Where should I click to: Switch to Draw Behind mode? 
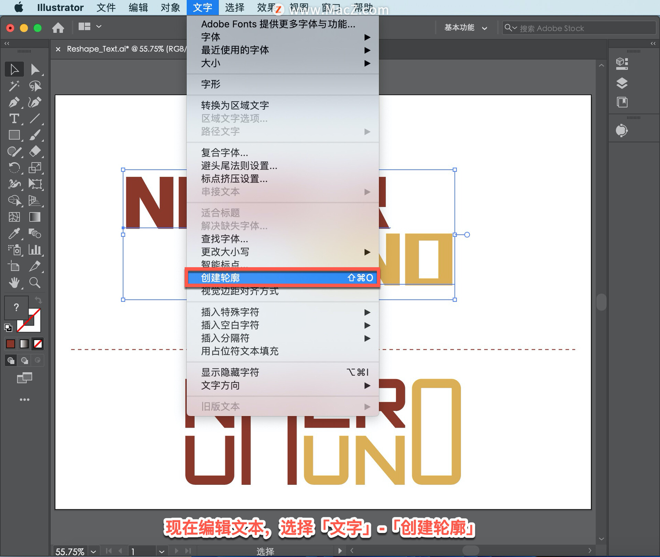(x=24, y=360)
